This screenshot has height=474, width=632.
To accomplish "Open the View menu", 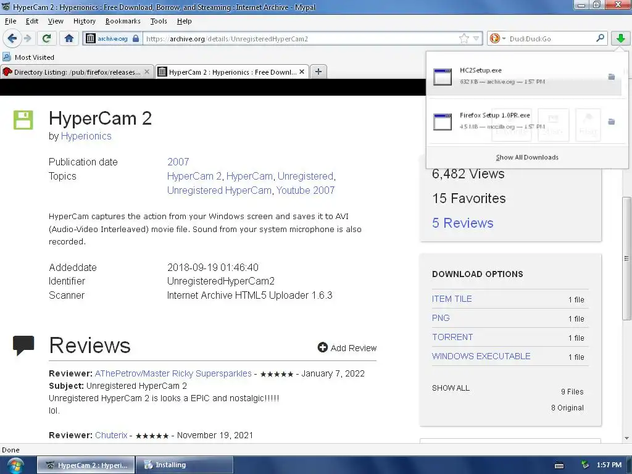I will tap(56, 21).
